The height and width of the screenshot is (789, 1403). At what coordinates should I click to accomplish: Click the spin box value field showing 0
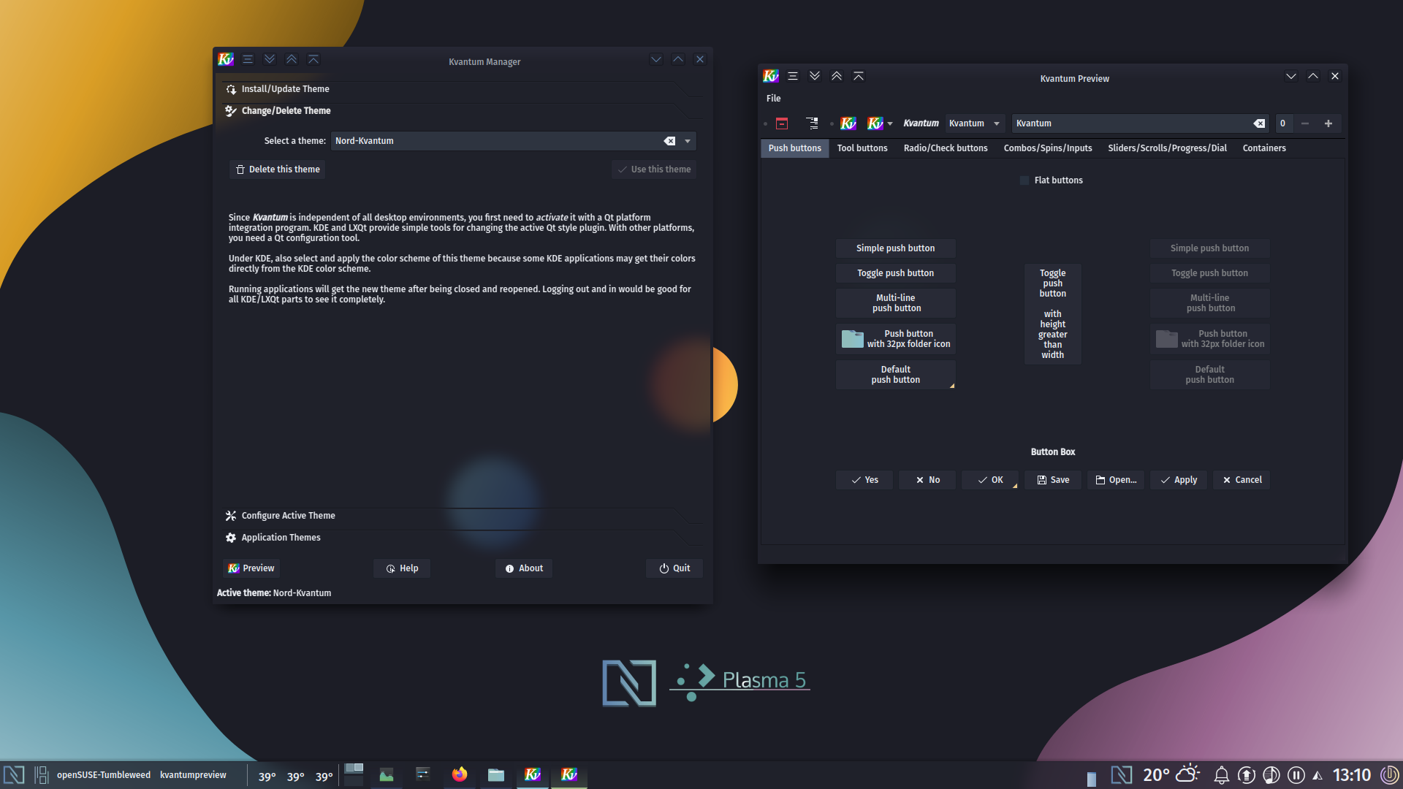pyautogui.click(x=1283, y=123)
